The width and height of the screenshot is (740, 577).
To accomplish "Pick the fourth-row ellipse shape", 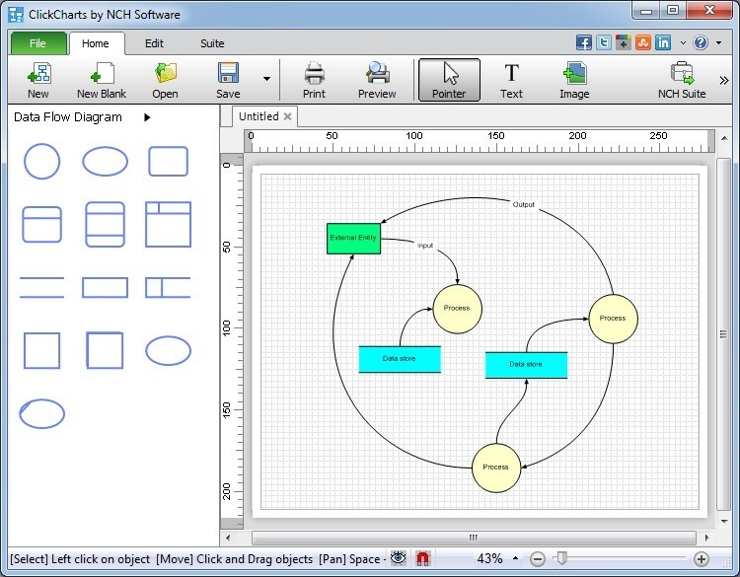I will coord(168,350).
